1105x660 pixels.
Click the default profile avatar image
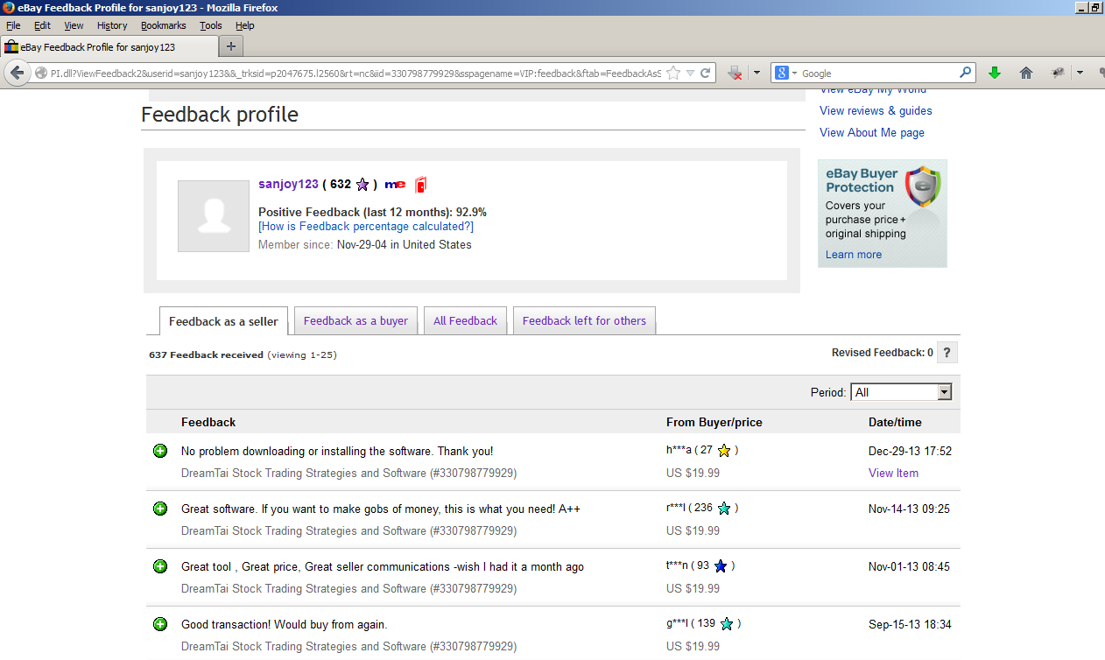[x=214, y=216]
